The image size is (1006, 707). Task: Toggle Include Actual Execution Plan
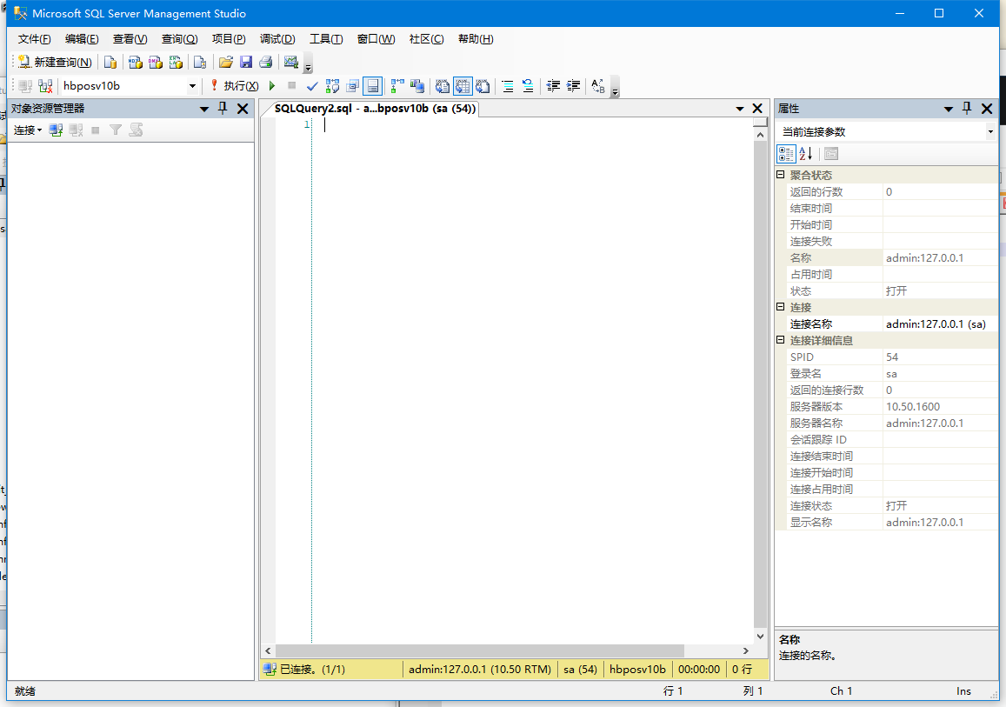click(397, 86)
